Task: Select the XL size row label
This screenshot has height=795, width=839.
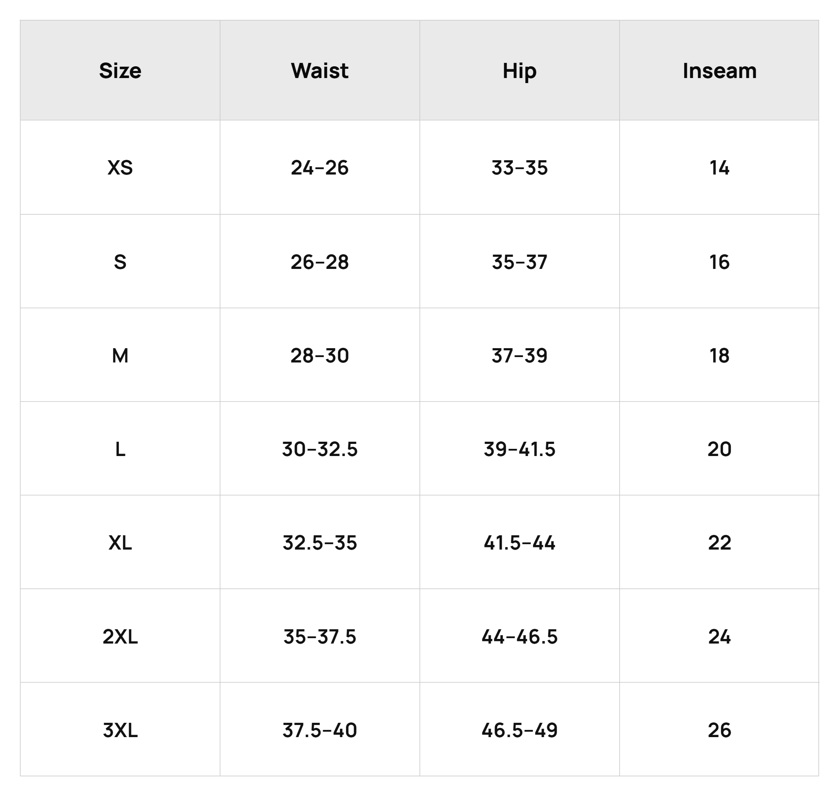Action: pyautogui.click(x=120, y=543)
